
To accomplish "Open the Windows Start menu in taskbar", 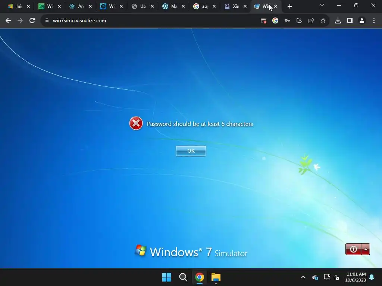I will [x=167, y=277].
